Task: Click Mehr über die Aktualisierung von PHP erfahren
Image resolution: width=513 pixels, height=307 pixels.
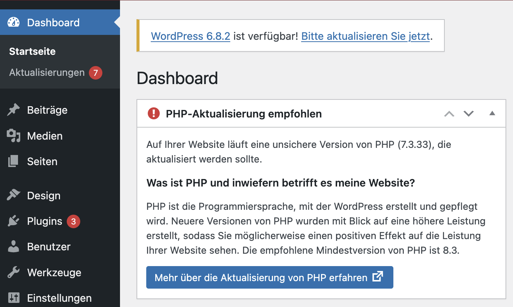Action: [x=269, y=277]
